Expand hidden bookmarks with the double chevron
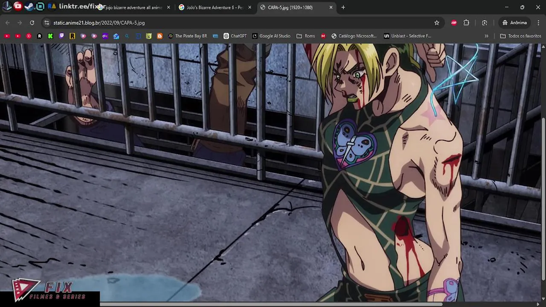The width and height of the screenshot is (546, 307). [486, 36]
